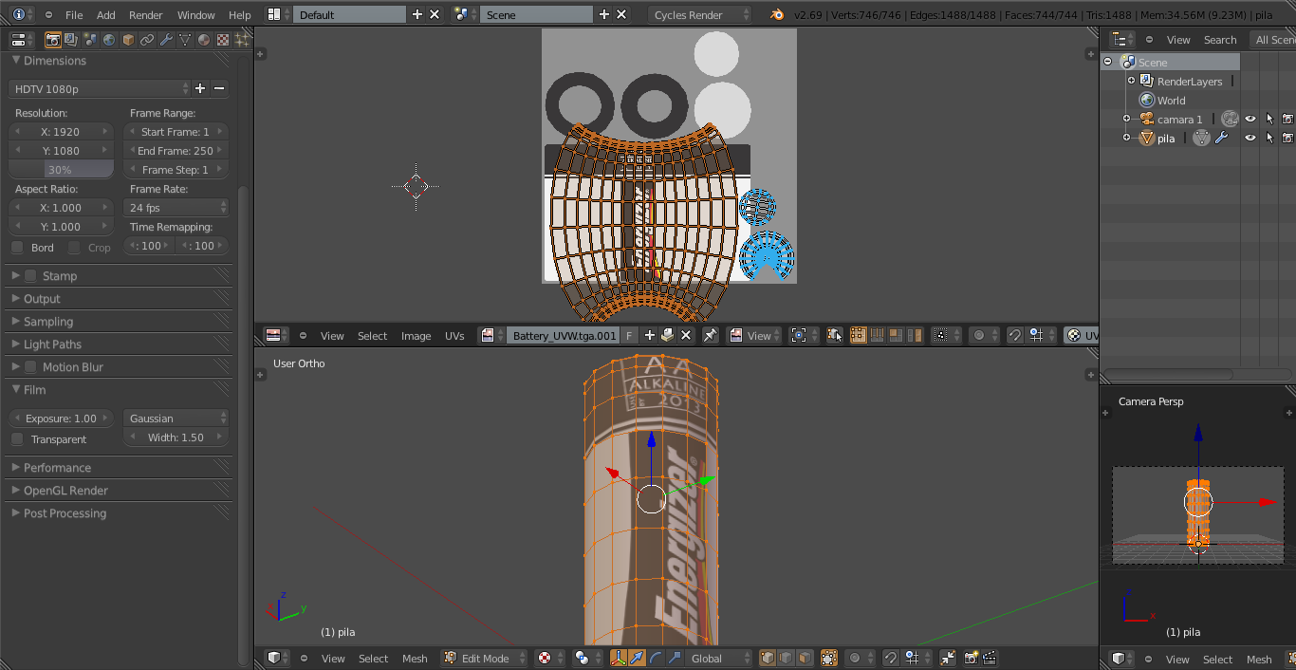Open the Particles properties tab (sparkle icon)
The width and height of the screenshot is (1296, 670).
(x=242, y=40)
